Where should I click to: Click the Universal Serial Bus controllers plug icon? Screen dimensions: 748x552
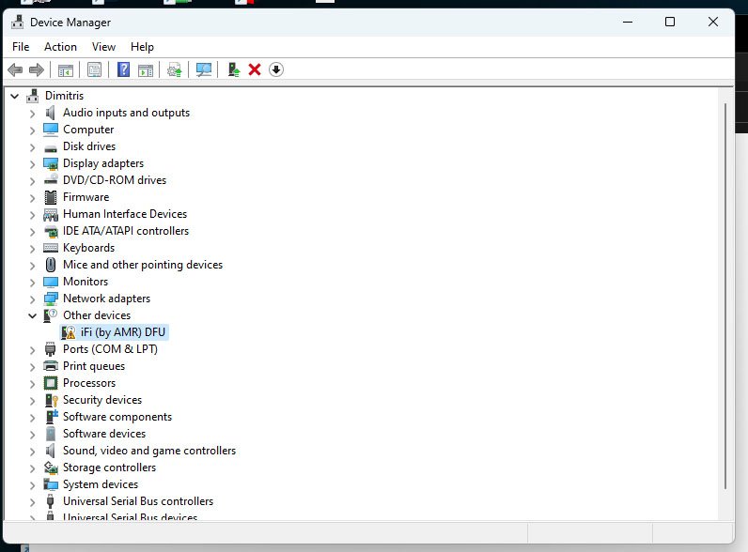[x=50, y=501]
